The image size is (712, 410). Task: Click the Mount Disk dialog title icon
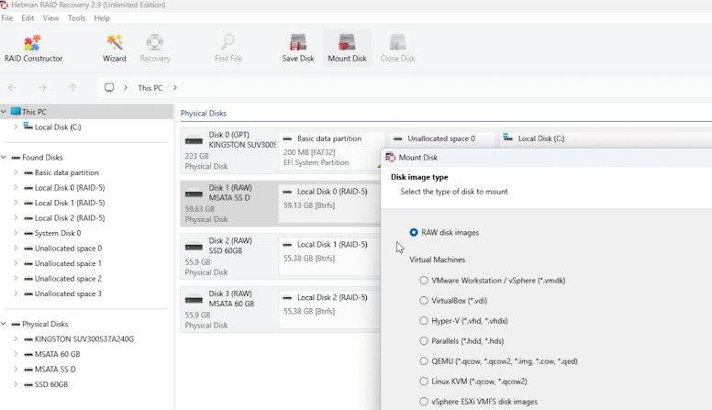(391, 158)
